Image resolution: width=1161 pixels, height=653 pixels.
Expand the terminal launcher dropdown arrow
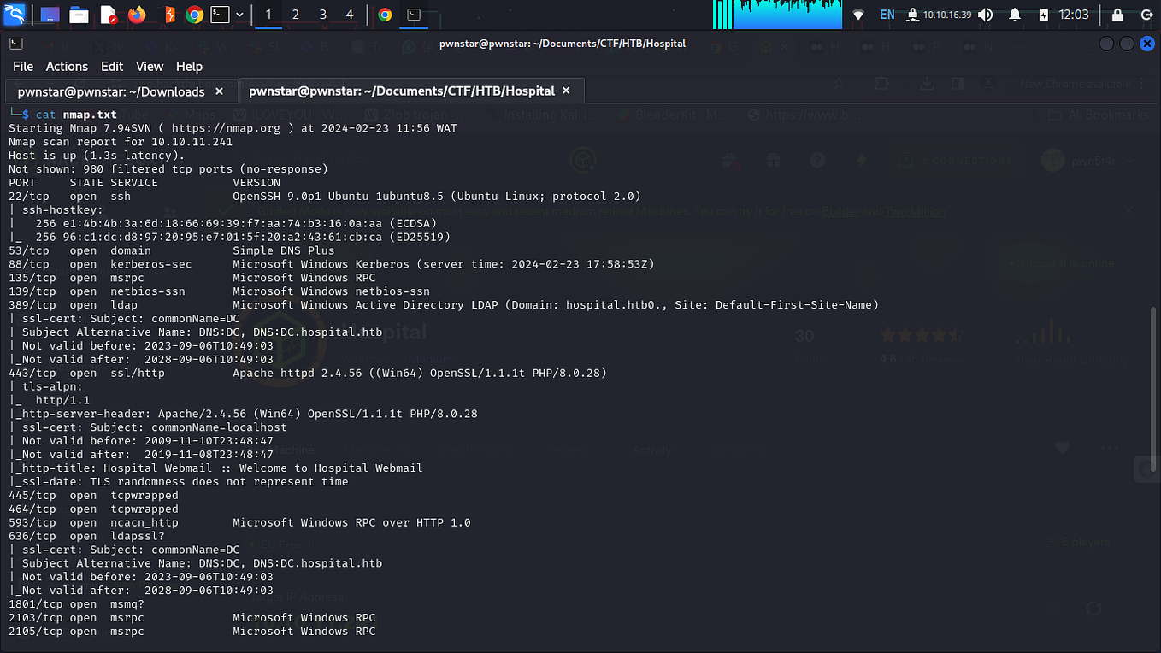[x=239, y=15]
